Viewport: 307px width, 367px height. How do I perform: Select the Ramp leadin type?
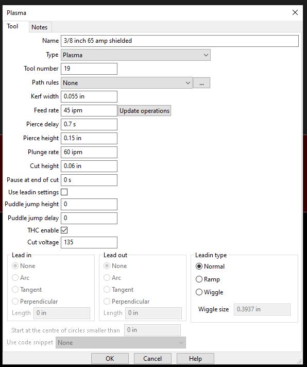coord(208,279)
